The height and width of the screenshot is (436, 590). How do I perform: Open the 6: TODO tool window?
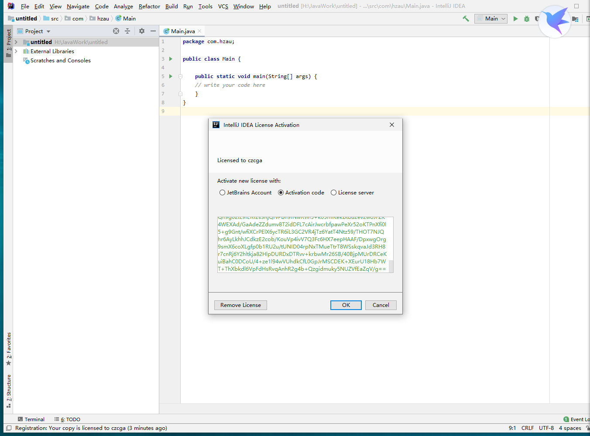[67, 419]
